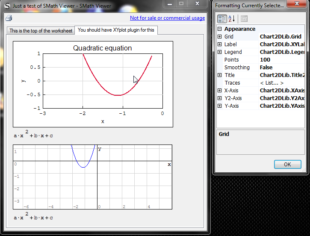This screenshot has height=236, width=310.
Task: Collapse the Appearance category
Action: click(x=220, y=29)
